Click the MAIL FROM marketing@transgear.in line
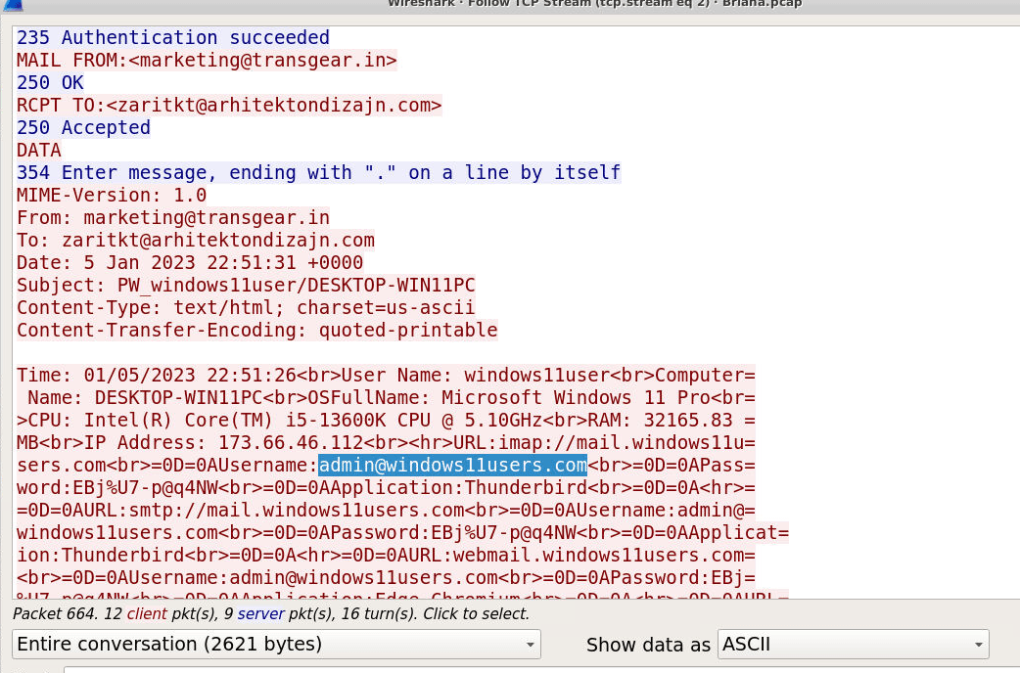This screenshot has height=673, width=1020. [207, 61]
